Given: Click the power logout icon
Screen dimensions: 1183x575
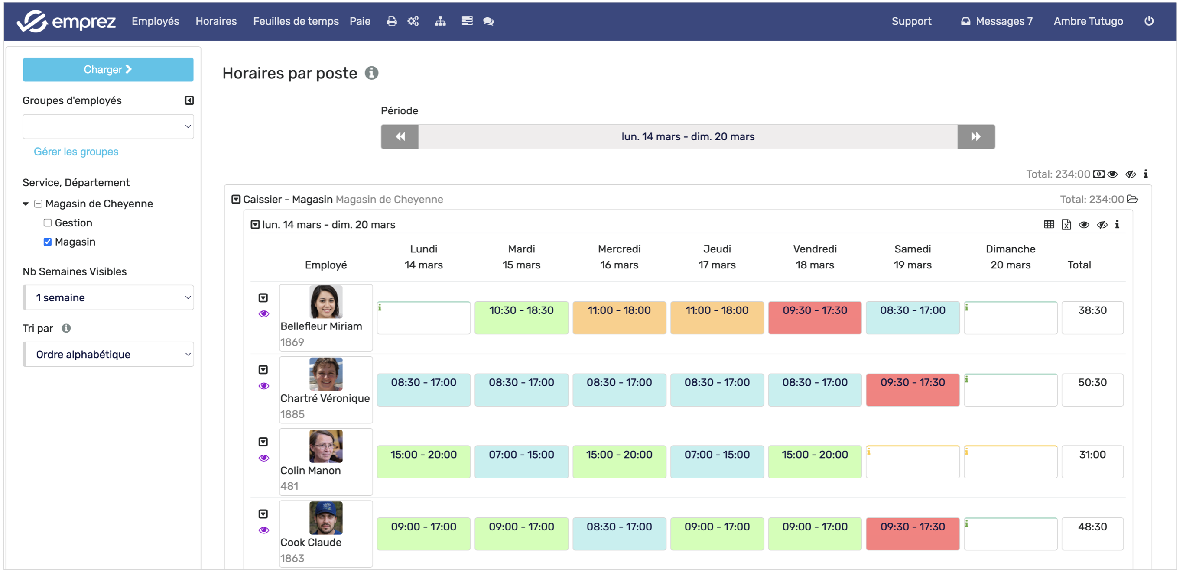Looking at the screenshot, I should [x=1149, y=21].
